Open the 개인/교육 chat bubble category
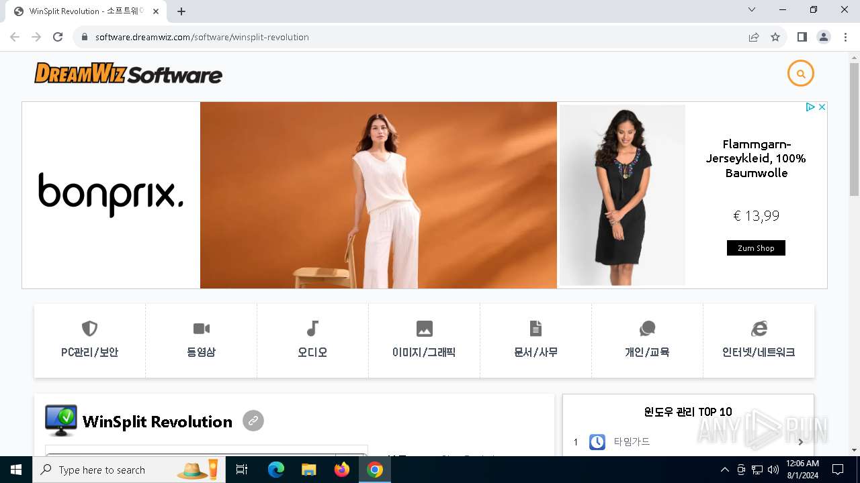This screenshot has height=483, width=860. point(647,340)
